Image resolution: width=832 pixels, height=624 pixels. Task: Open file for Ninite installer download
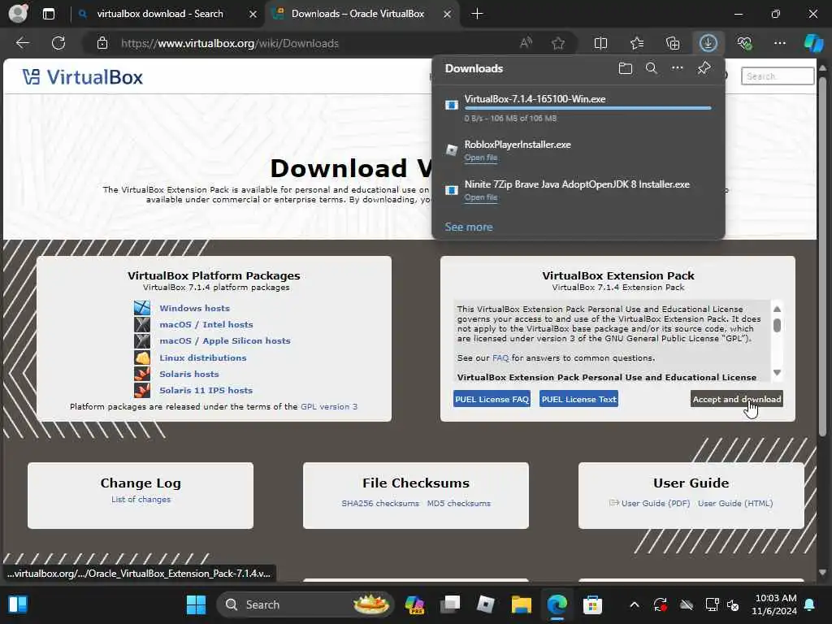481,197
